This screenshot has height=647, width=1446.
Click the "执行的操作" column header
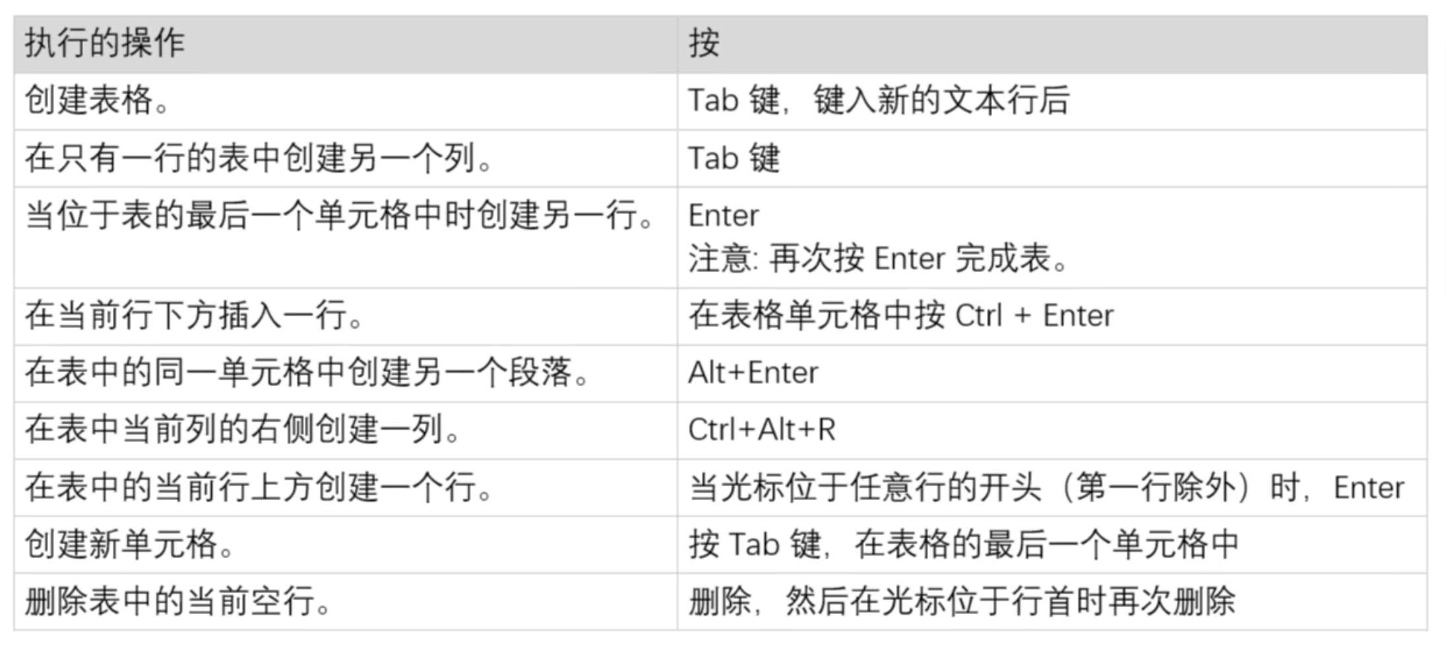coord(105,44)
